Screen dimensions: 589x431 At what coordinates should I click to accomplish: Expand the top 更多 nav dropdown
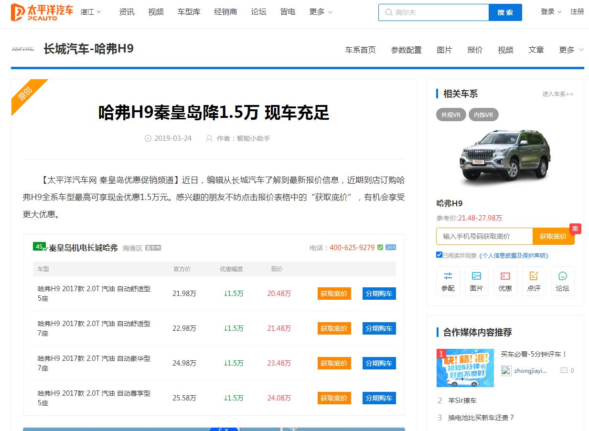321,12
